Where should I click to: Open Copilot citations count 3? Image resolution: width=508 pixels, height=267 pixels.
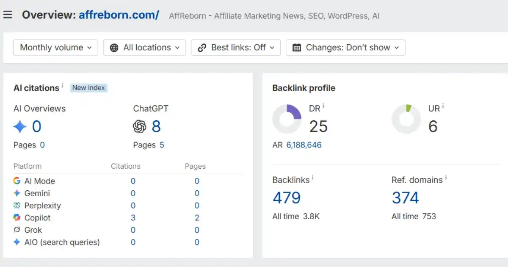(133, 218)
